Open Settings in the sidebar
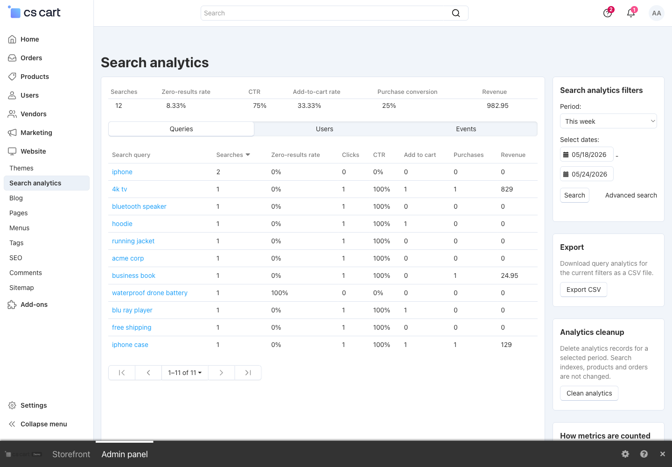Screen dimensions: 672x467 pyautogui.click(x=34, y=405)
